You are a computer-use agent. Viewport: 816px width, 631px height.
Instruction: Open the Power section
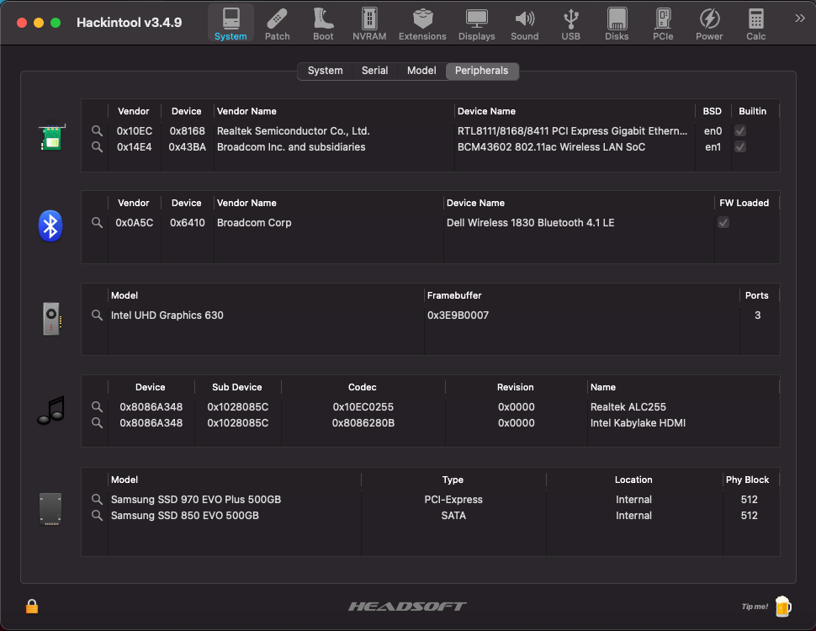[709, 24]
